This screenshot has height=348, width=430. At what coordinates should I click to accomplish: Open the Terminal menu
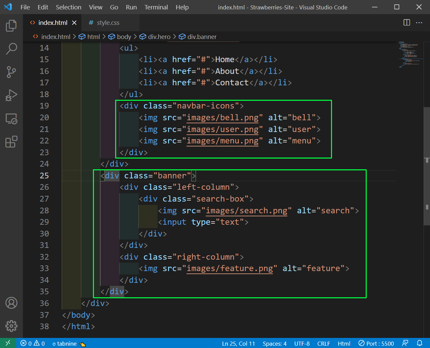156,7
